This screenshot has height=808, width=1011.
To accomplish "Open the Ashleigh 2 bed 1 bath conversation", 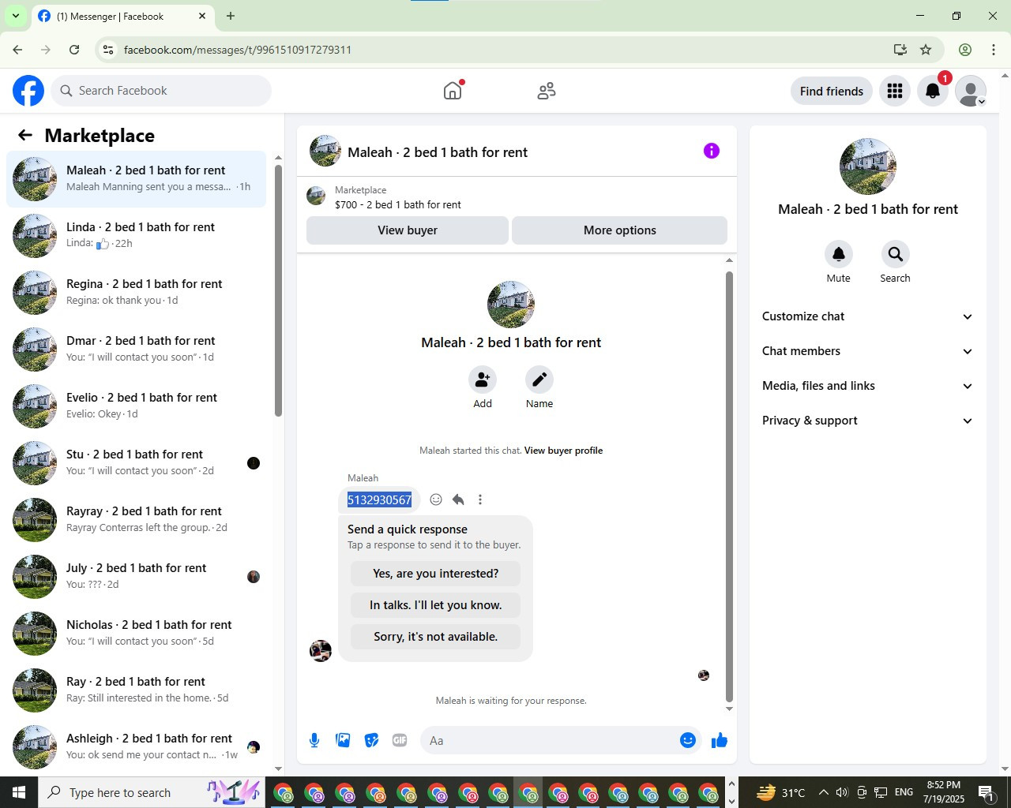I will coord(136,747).
